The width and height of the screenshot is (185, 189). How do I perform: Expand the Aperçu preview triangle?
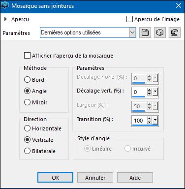[x=5, y=19]
